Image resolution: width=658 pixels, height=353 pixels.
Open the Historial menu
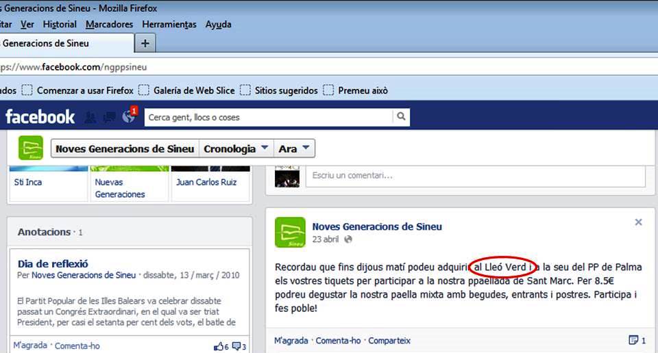pos(60,25)
